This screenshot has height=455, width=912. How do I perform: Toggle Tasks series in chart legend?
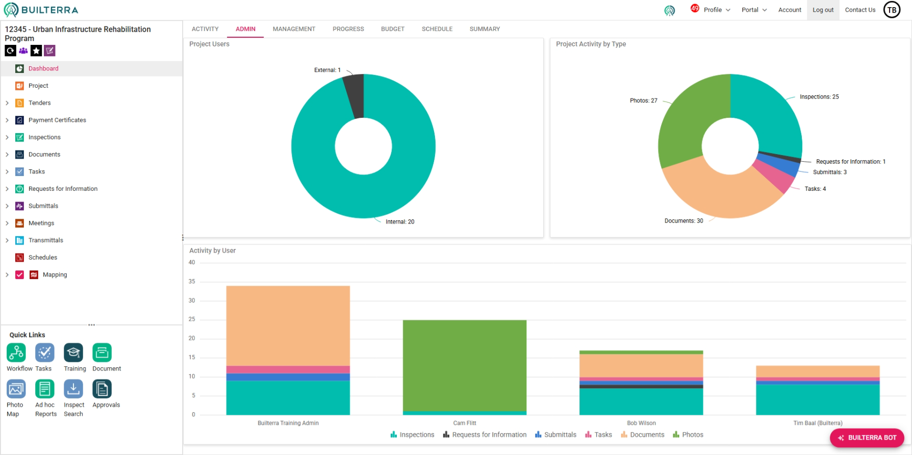click(598, 435)
